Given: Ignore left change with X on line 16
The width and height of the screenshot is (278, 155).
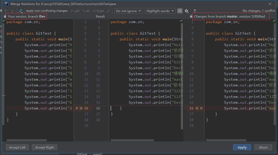Looking at the screenshot, I should pyautogui.click(x=77, y=108).
